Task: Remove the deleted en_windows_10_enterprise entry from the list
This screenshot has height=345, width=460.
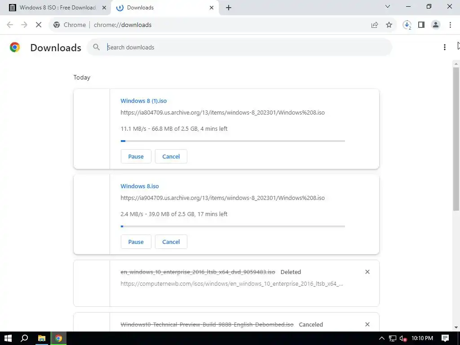Action: (367, 272)
